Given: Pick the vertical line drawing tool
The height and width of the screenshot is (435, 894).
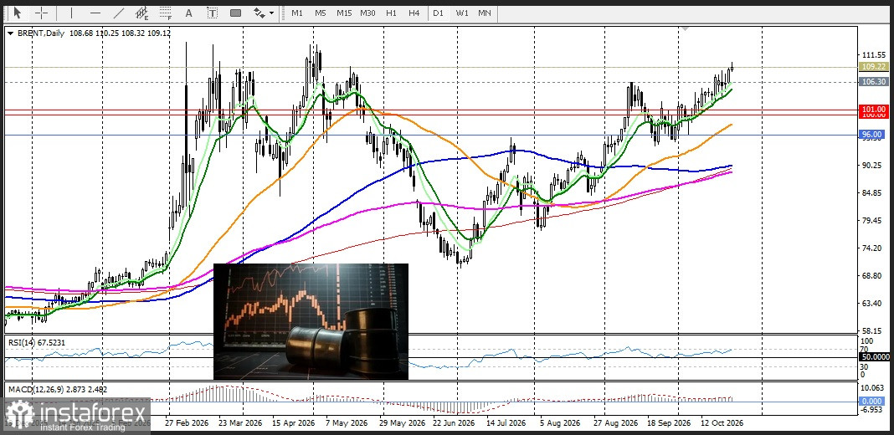Looking at the screenshot, I should tap(71, 12).
